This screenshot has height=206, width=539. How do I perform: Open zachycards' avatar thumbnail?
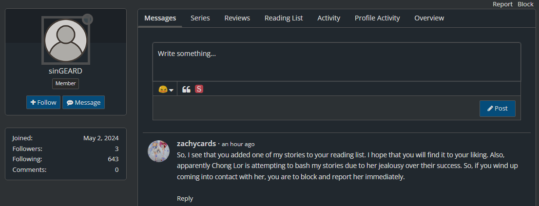158,151
